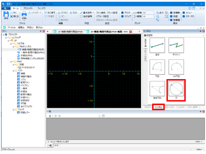Viewport: 206px width, 154px height.
Task: Click the zoom out magnifier icon
Action: tap(157, 16)
